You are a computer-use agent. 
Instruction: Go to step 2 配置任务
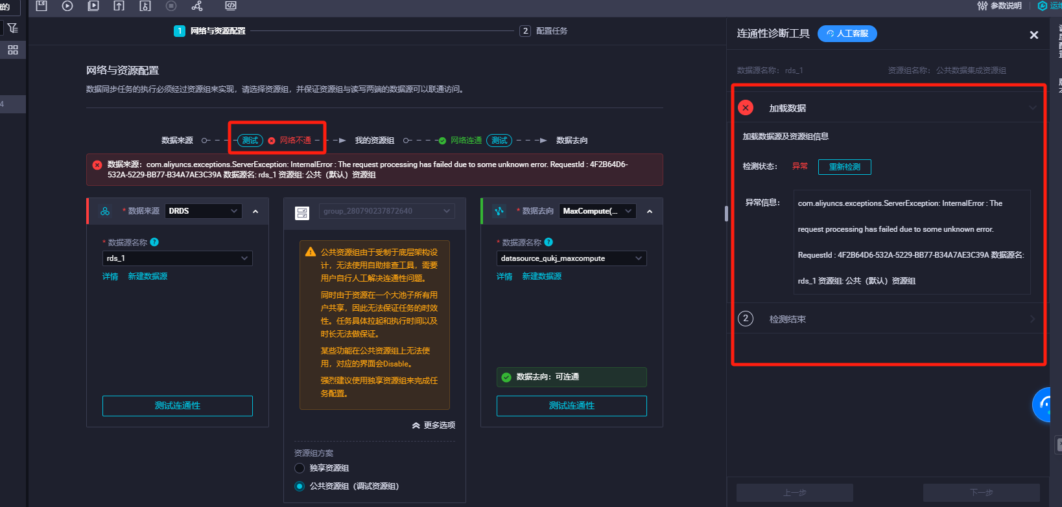click(543, 31)
